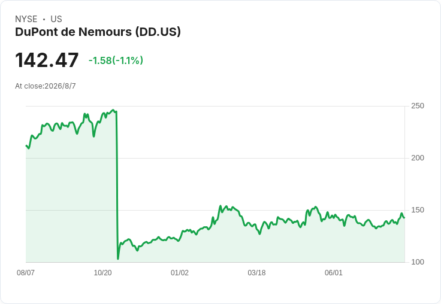Click the At close:2026/8/7 timestamp

(46, 86)
